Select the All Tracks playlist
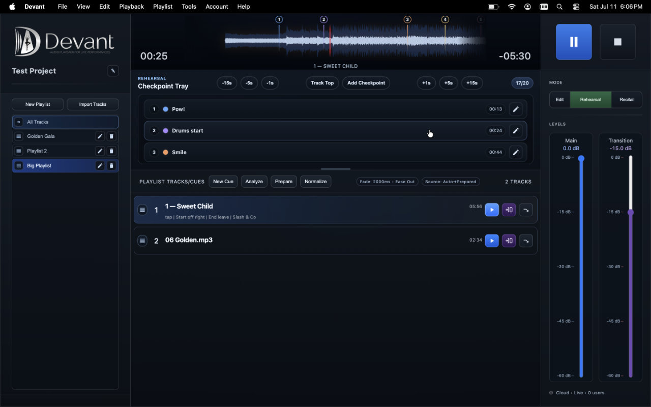This screenshot has height=407, width=651. (65, 122)
